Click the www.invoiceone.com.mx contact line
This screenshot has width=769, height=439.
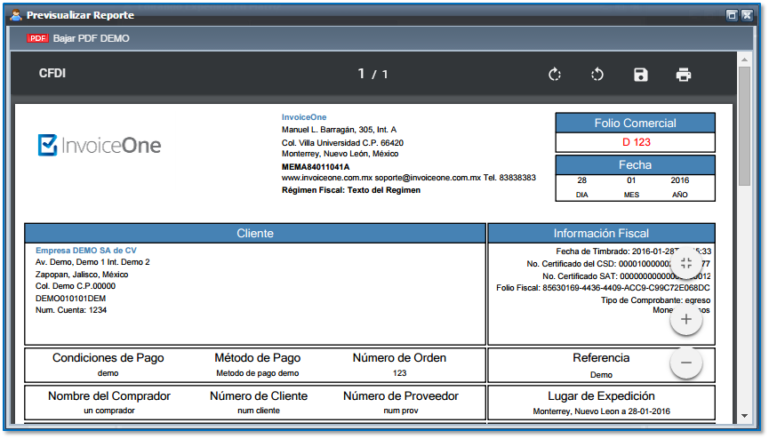409,178
